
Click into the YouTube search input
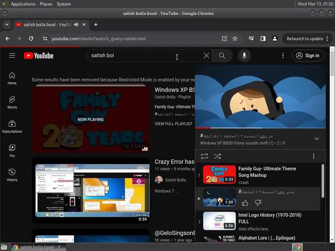[145, 56]
